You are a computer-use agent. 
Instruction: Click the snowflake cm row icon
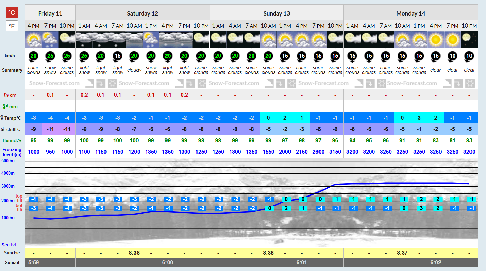(6, 95)
